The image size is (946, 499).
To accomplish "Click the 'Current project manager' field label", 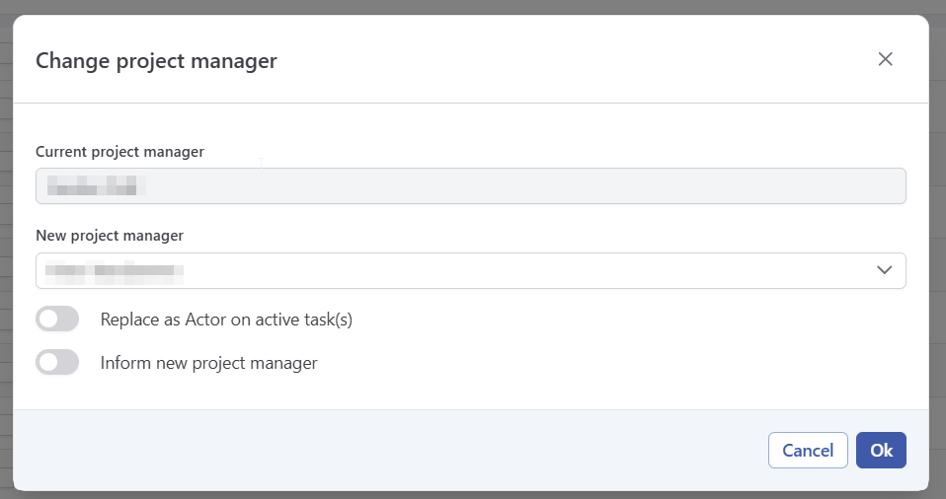I will coord(119,152).
